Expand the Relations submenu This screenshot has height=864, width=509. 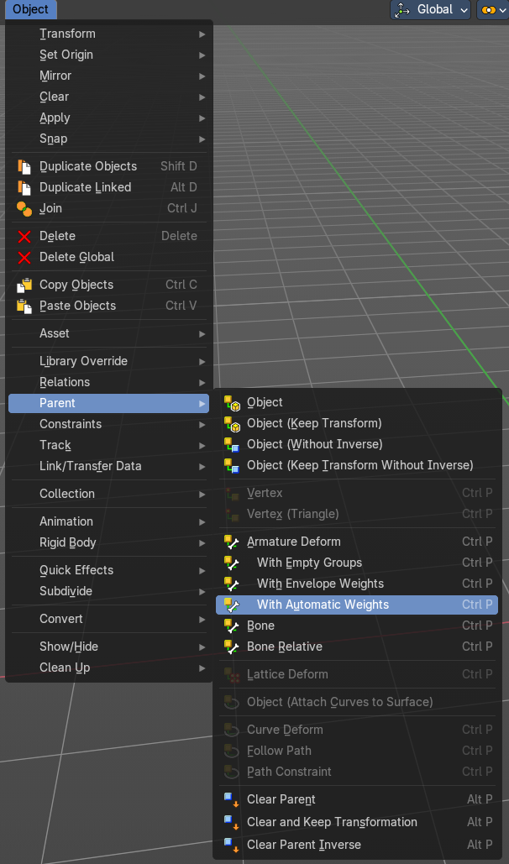click(x=108, y=382)
